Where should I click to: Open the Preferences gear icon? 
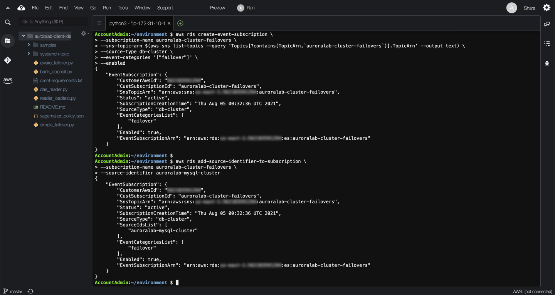[547, 8]
